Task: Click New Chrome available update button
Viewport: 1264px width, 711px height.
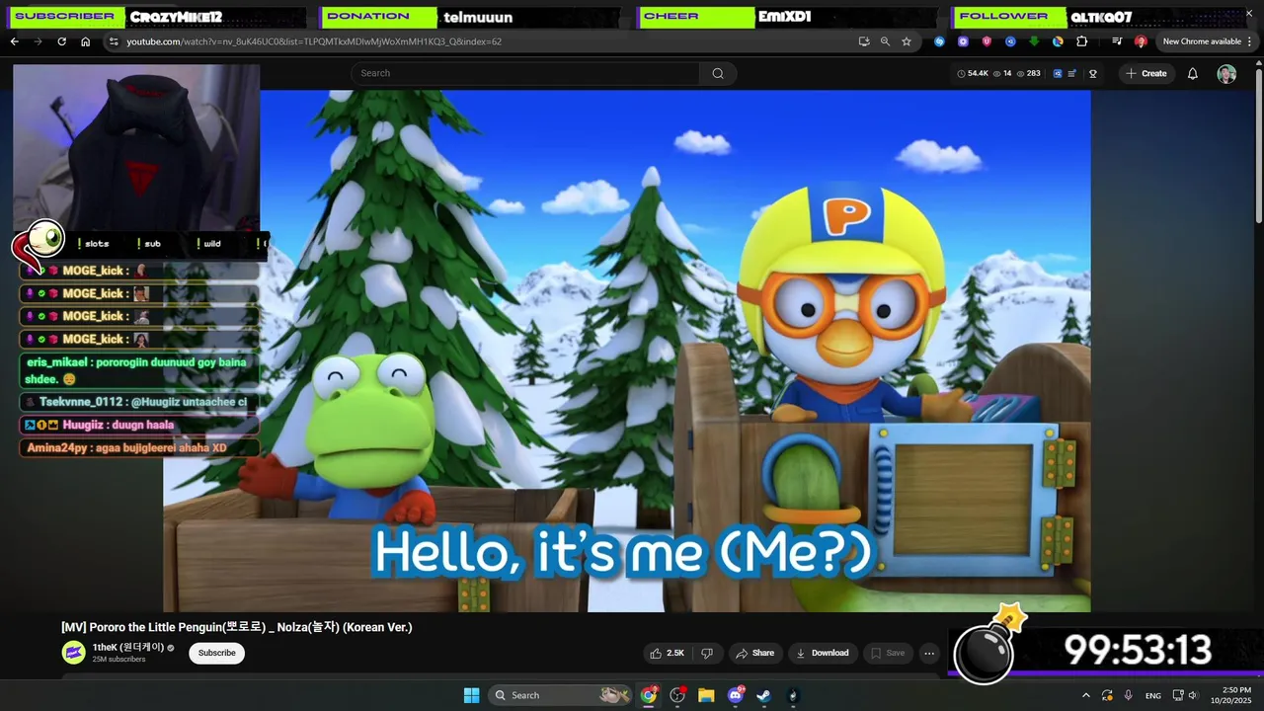Action: tap(1202, 41)
